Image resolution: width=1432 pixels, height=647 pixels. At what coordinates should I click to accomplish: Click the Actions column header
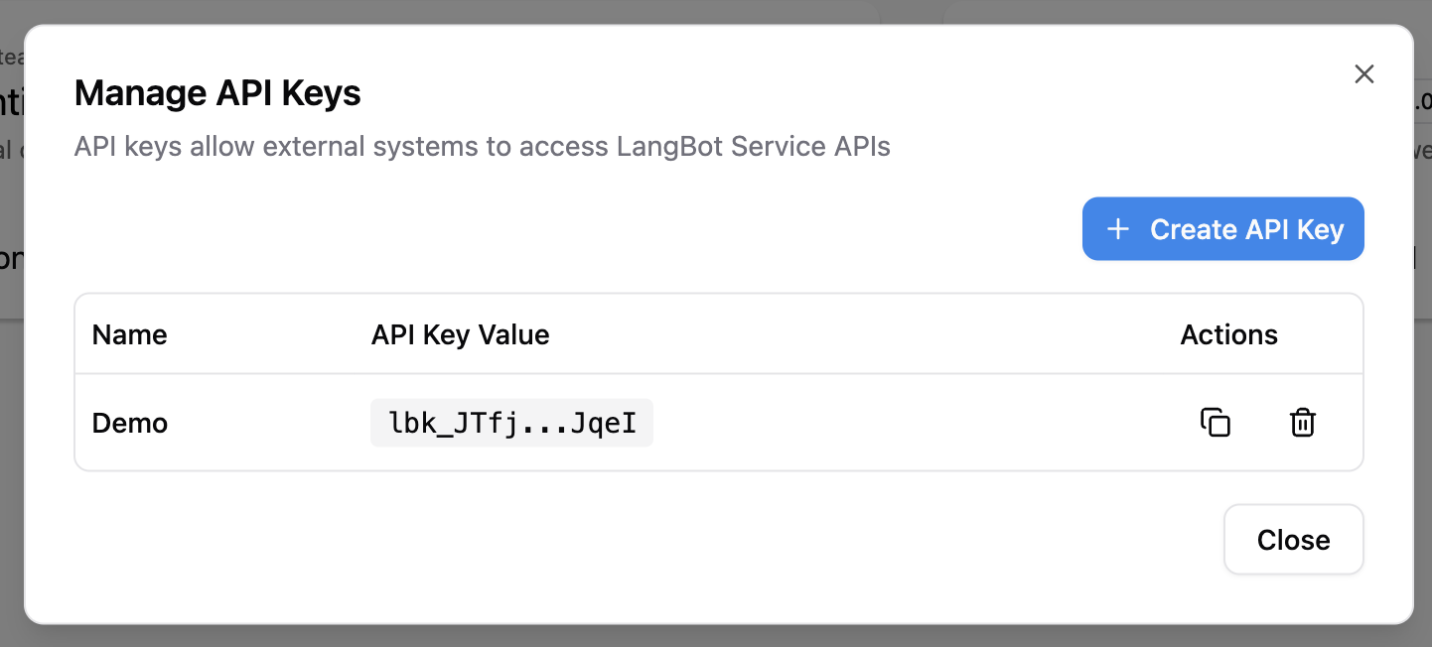(1228, 334)
